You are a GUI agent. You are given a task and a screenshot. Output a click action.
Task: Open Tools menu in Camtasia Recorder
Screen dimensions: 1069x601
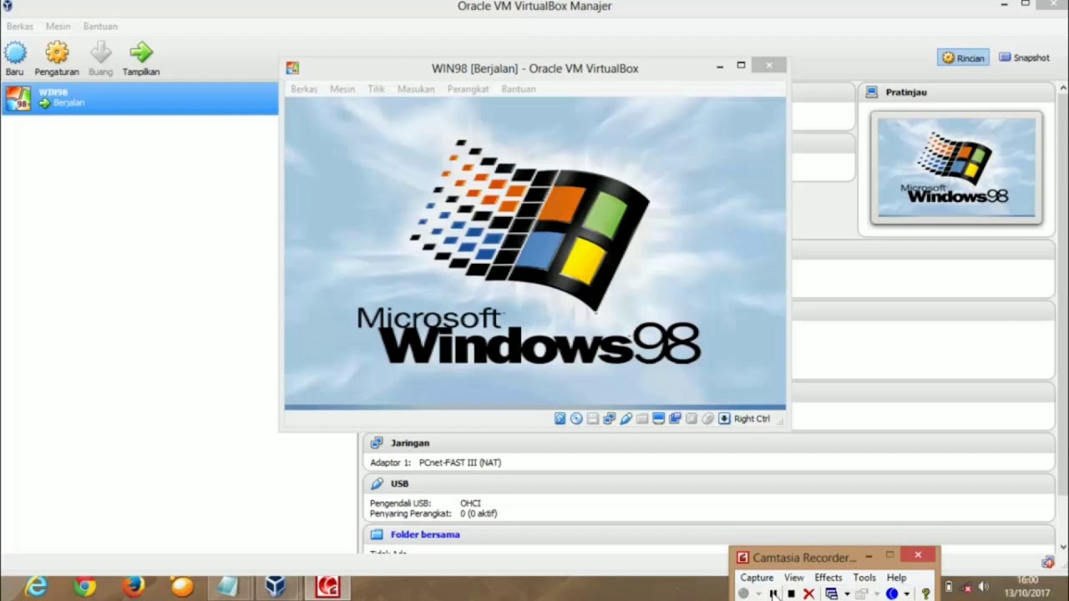[864, 578]
